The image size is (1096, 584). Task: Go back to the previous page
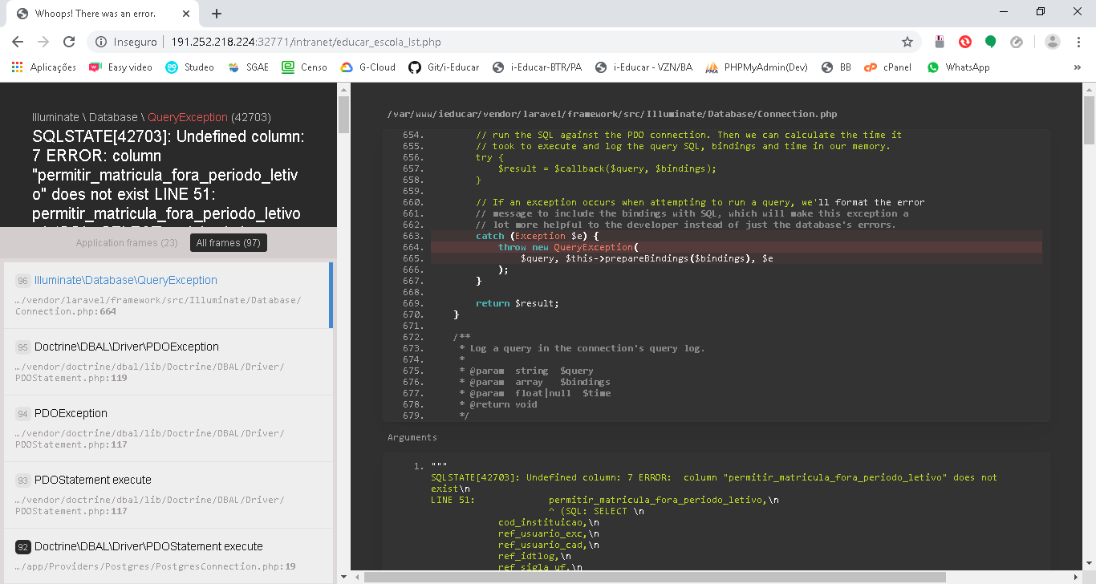pyautogui.click(x=18, y=42)
